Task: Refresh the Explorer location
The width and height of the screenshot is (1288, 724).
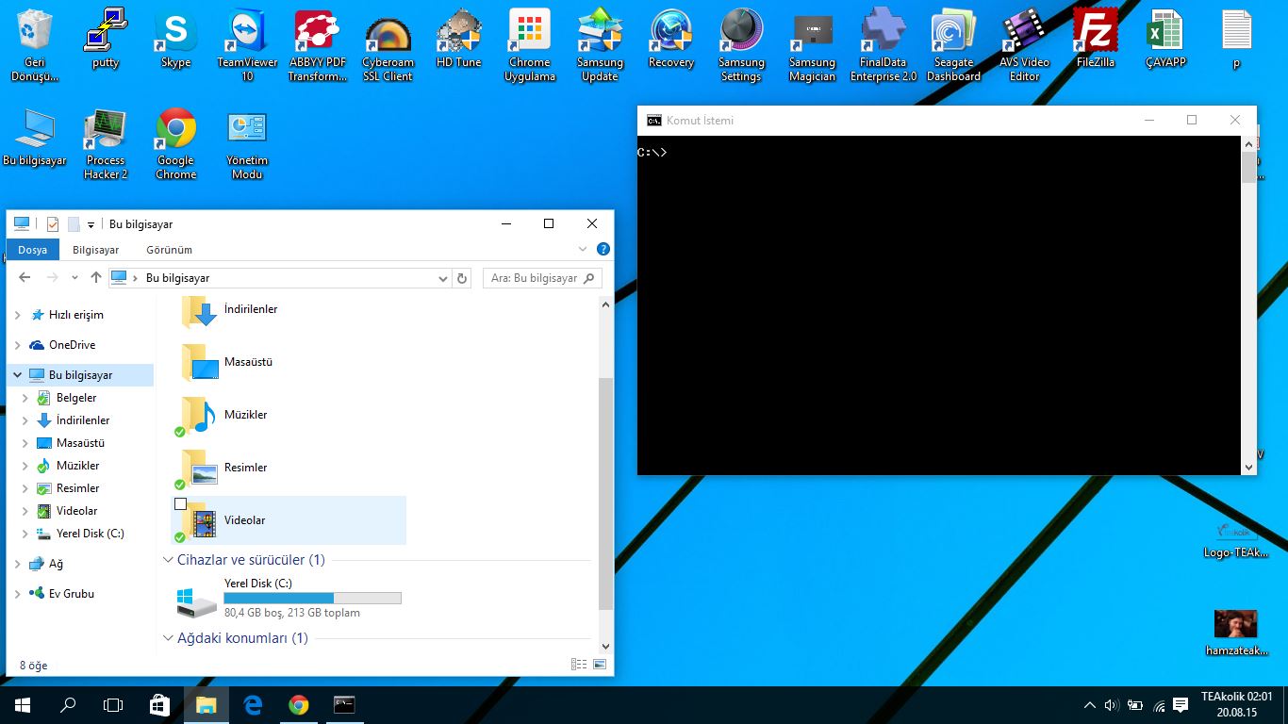Action: [462, 278]
